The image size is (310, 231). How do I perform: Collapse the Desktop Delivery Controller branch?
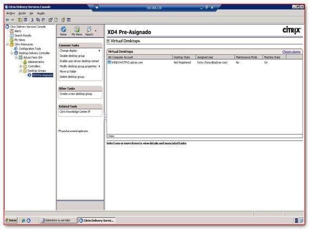click(12, 53)
